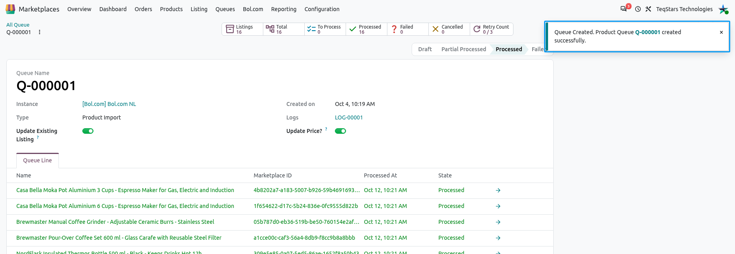735x254 pixels.
Task: Open the Products menu
Action: coord(171,9)
